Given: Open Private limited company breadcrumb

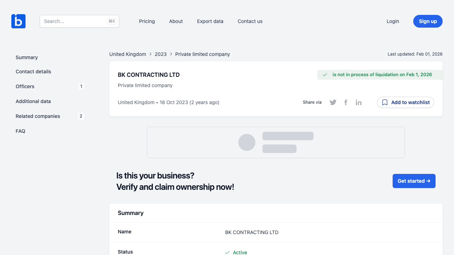Looking at the screenshot, I should [x=203, y=54].
